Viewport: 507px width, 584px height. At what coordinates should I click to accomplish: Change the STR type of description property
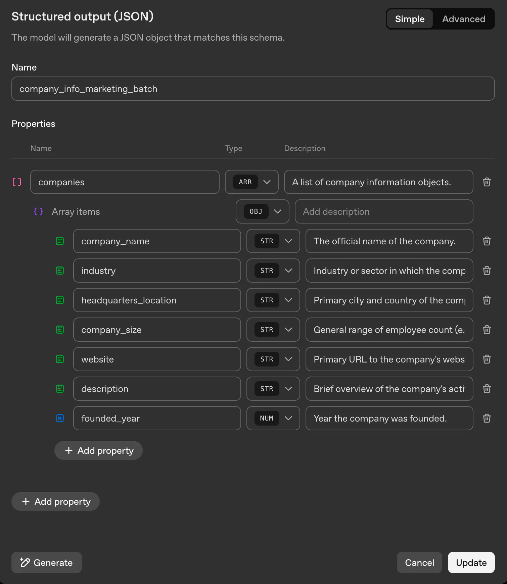pos(273,389)
